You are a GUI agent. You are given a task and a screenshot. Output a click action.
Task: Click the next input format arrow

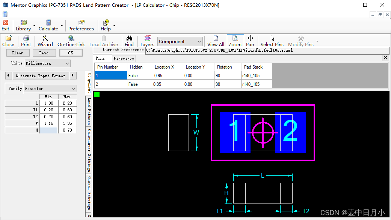tap(73, 75)
